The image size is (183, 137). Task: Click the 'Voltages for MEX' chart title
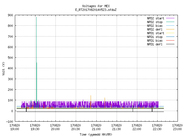pyautogui.click(x=96, y=6)
